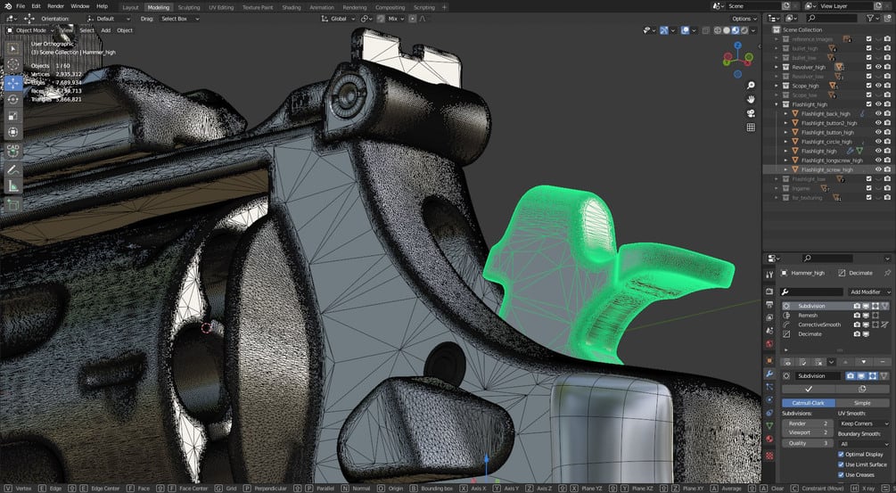Click the viewport pan hand icon
Viewport: 896px width, 493px height.
tap(751, 99)
